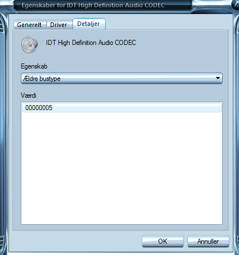Expand the Egenskab dropdown arrow

(218, 78)
